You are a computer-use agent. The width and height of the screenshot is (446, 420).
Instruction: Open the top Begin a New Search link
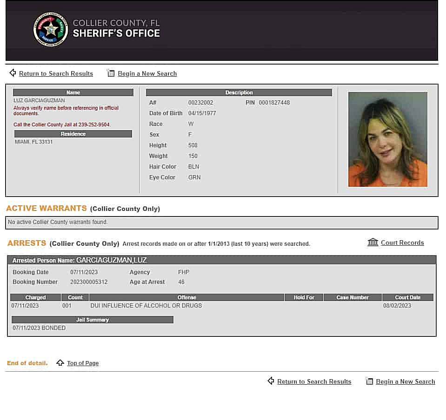[x=147, y=73]
